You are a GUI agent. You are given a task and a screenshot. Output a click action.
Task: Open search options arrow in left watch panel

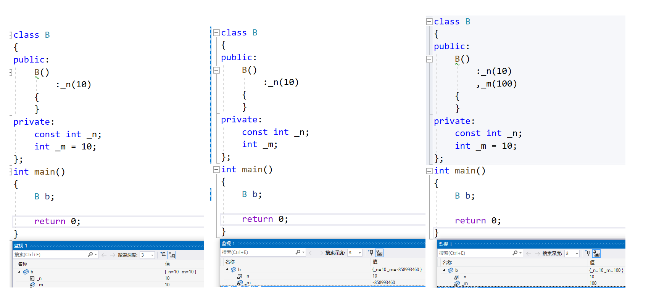96,255
